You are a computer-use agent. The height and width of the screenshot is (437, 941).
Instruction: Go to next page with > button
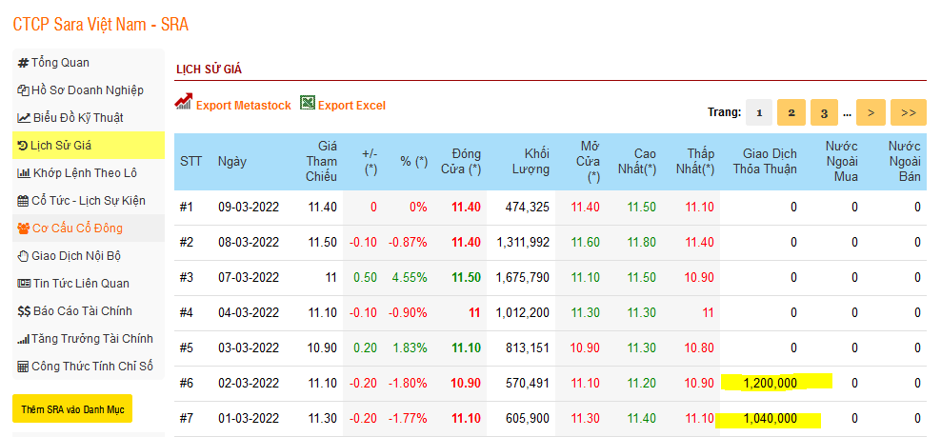[x=871, y=113]
